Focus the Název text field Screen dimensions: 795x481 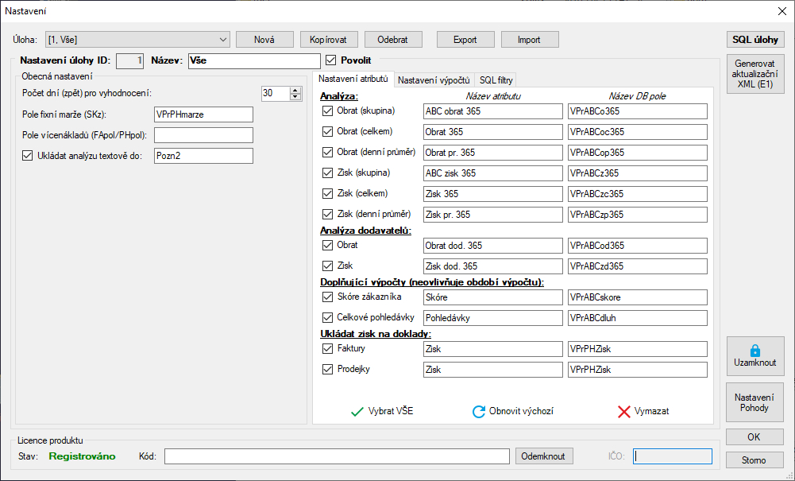pyautogui.click(x=254, y=60)
